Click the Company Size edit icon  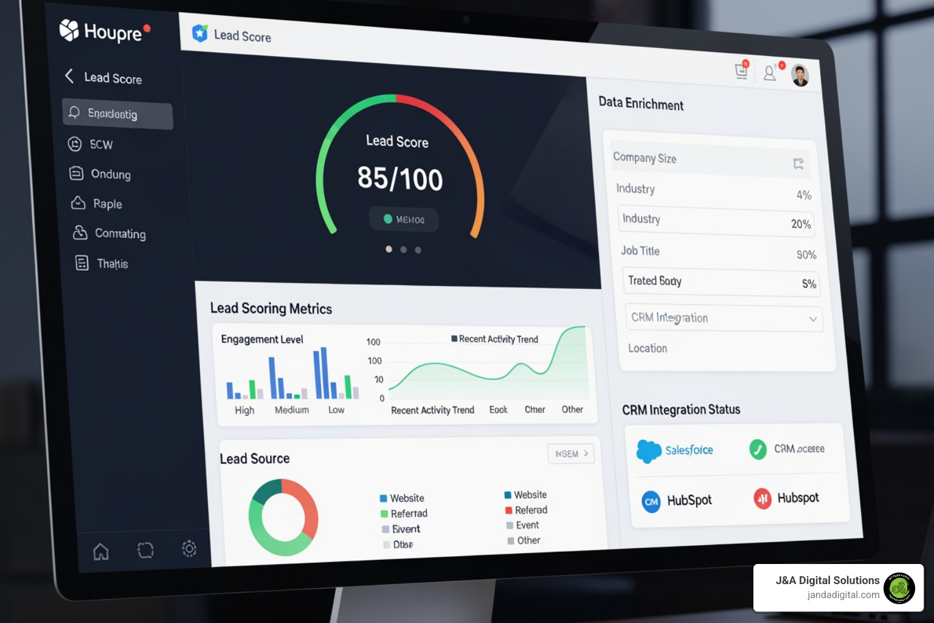tap(798, 163)
